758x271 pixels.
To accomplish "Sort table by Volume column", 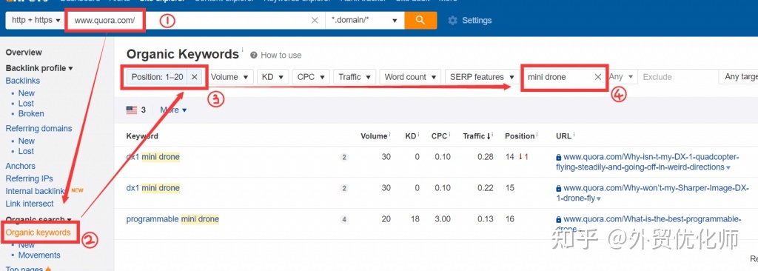I will click(x=374, y=136).
